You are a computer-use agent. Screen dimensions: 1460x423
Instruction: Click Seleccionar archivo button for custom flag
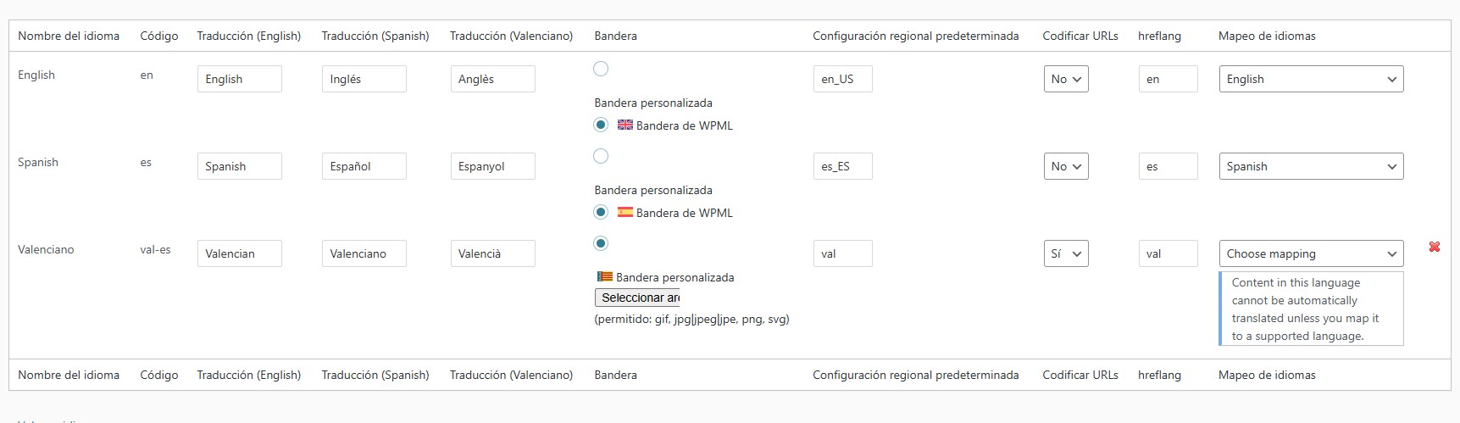coord(637,298)
